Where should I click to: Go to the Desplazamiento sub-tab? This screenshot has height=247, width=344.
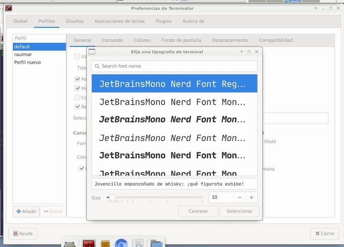coord(230,40)
